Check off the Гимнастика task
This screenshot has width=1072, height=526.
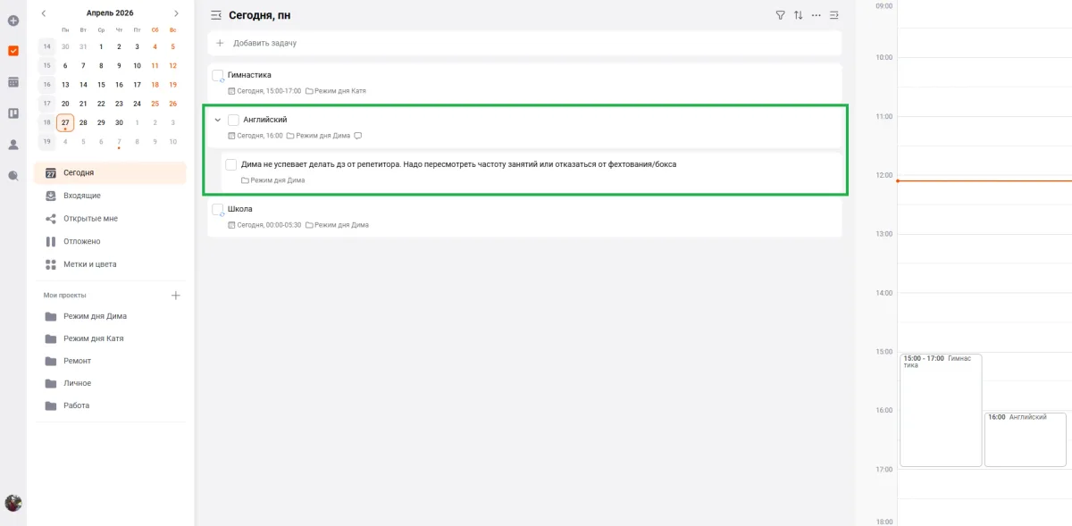click(x=217, y=75)
